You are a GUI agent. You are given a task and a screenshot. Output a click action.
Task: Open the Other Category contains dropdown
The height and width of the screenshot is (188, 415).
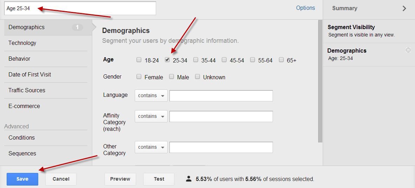tap(151, 147)
